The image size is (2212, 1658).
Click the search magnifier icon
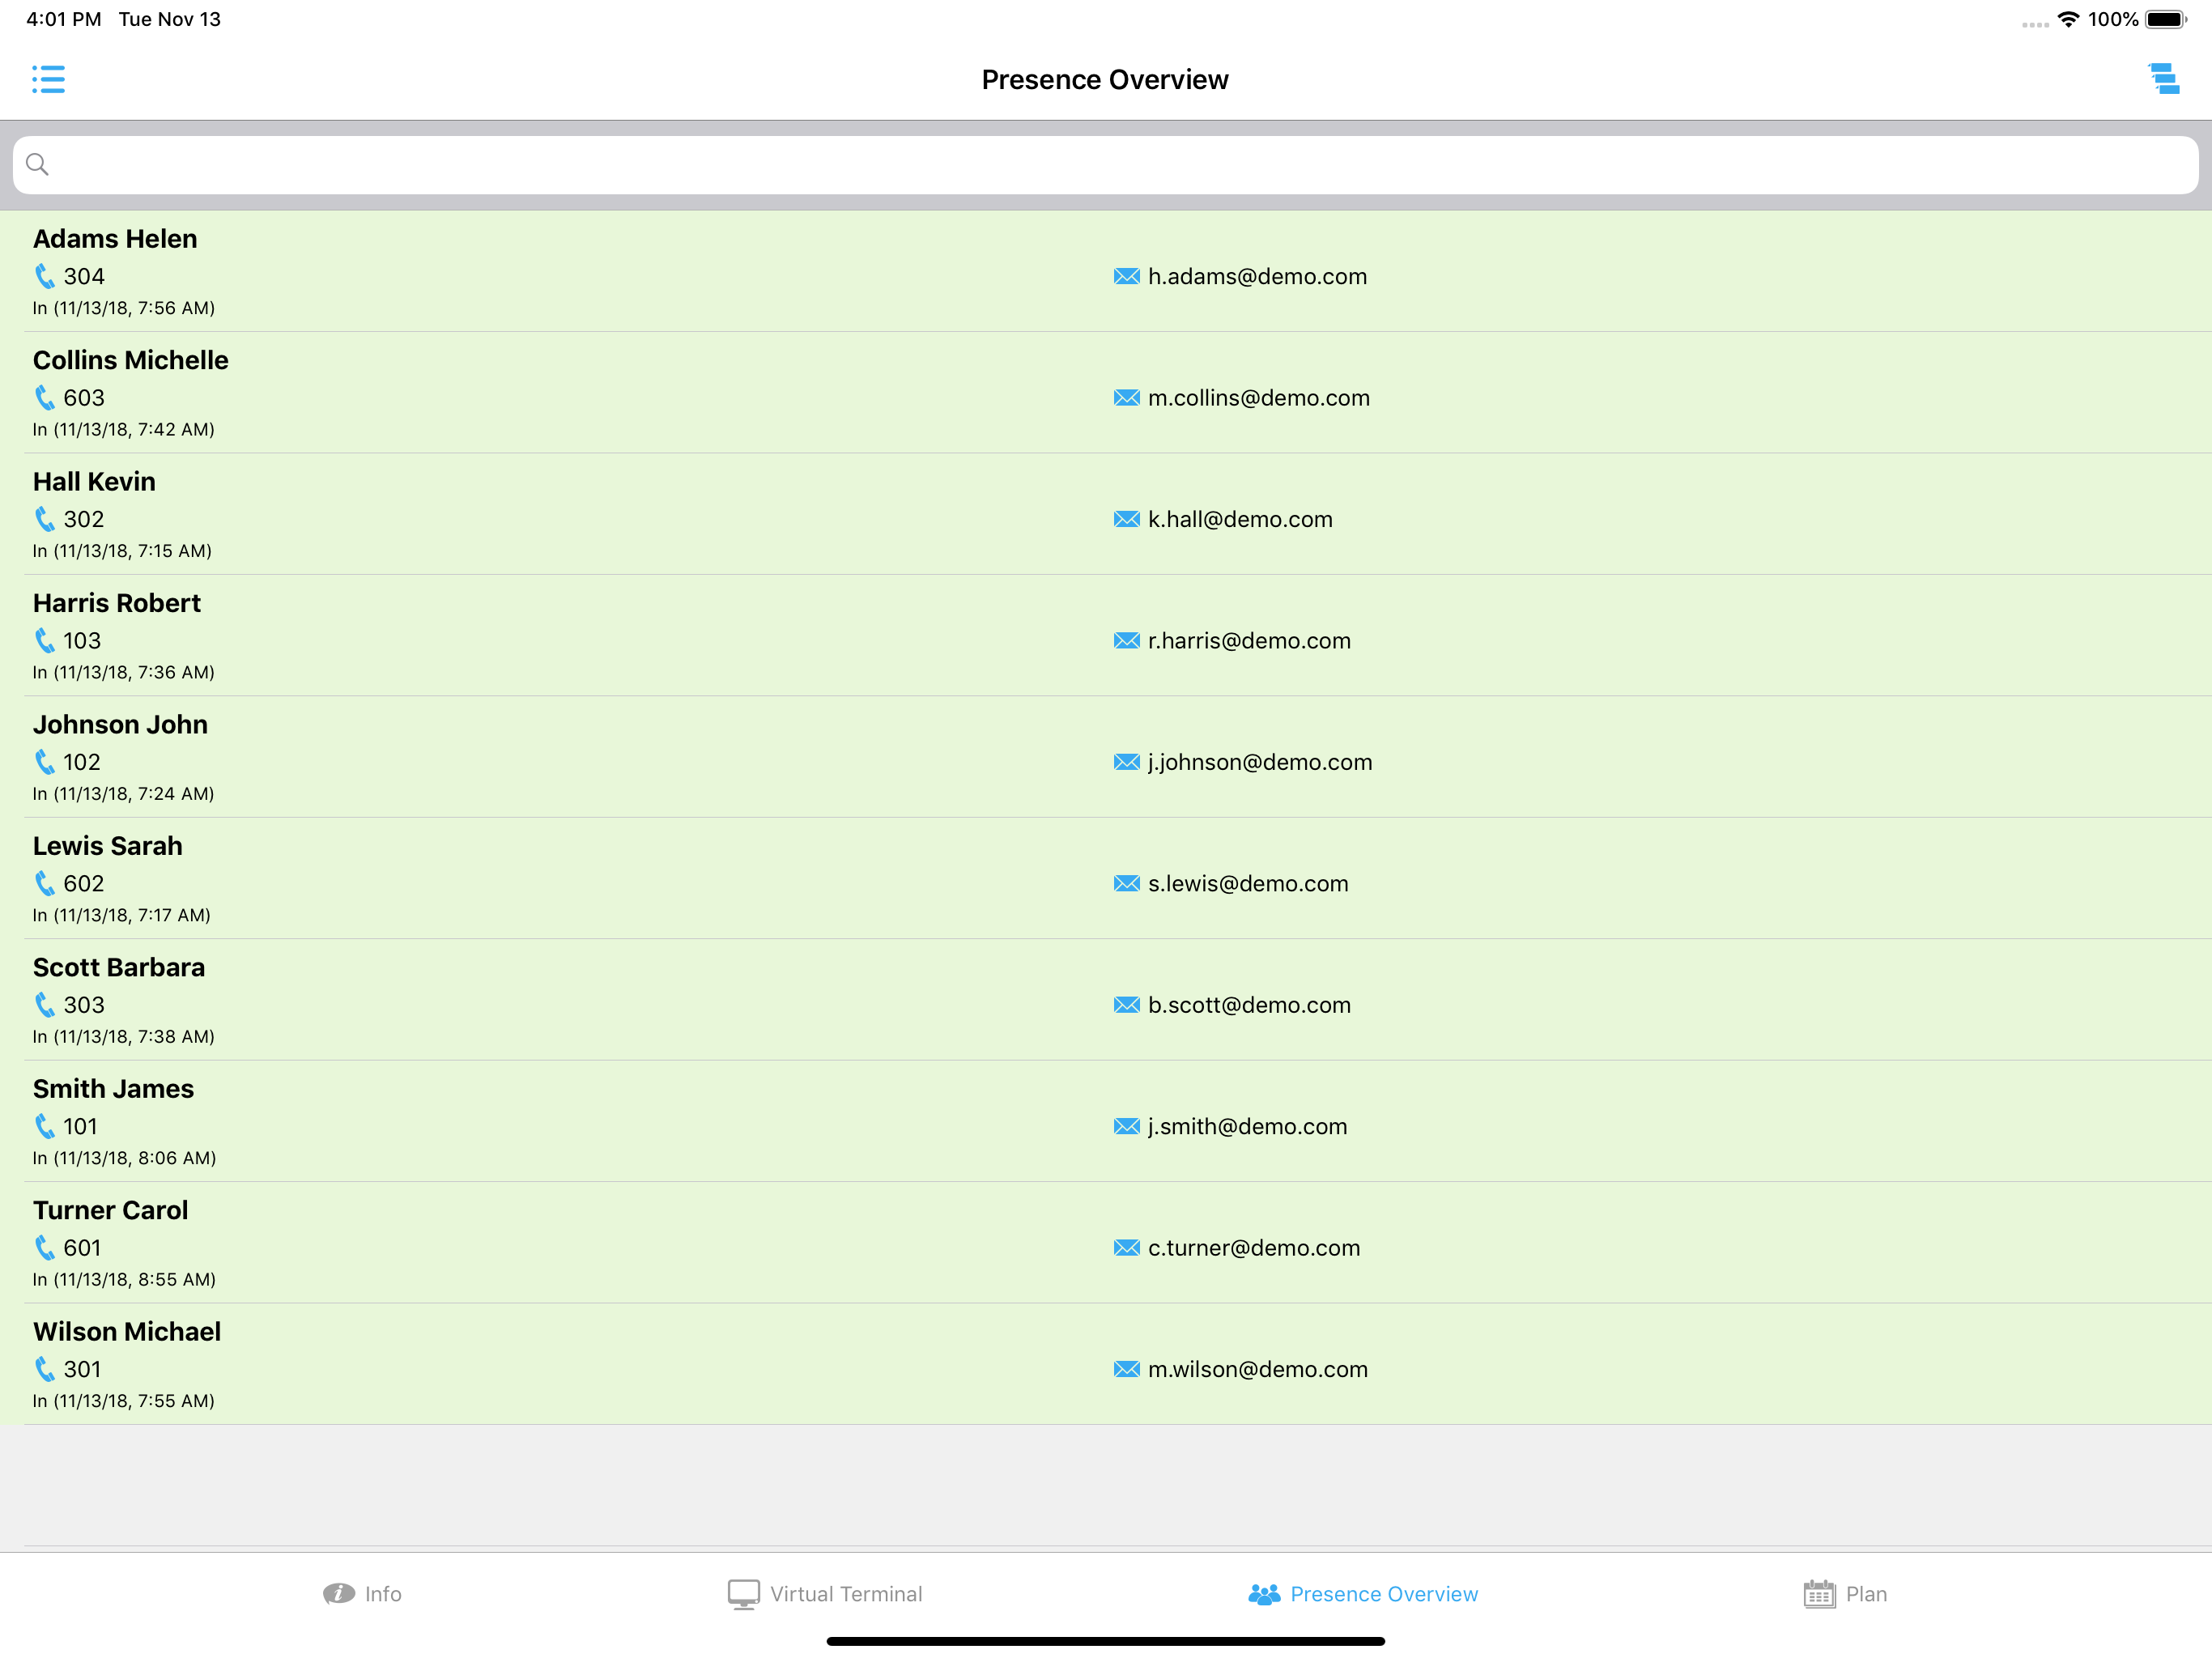click(x=37, y=164)
